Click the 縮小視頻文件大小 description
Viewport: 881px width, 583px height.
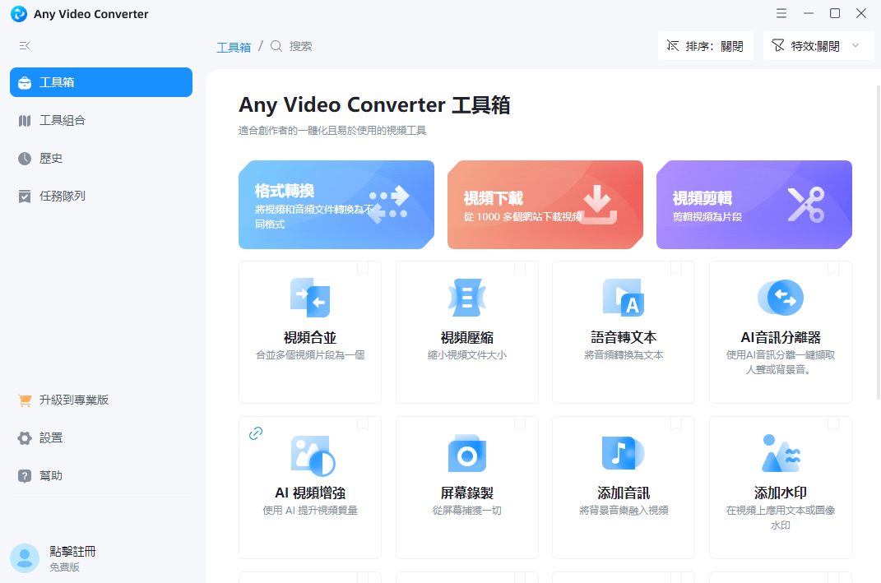467,355
